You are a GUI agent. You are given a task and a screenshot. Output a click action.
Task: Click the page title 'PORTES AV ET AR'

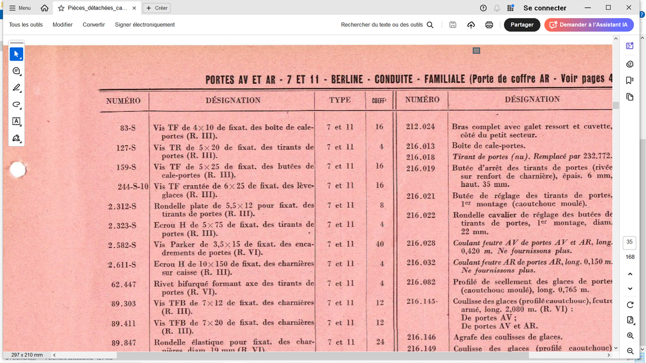(x=242, y=80)
